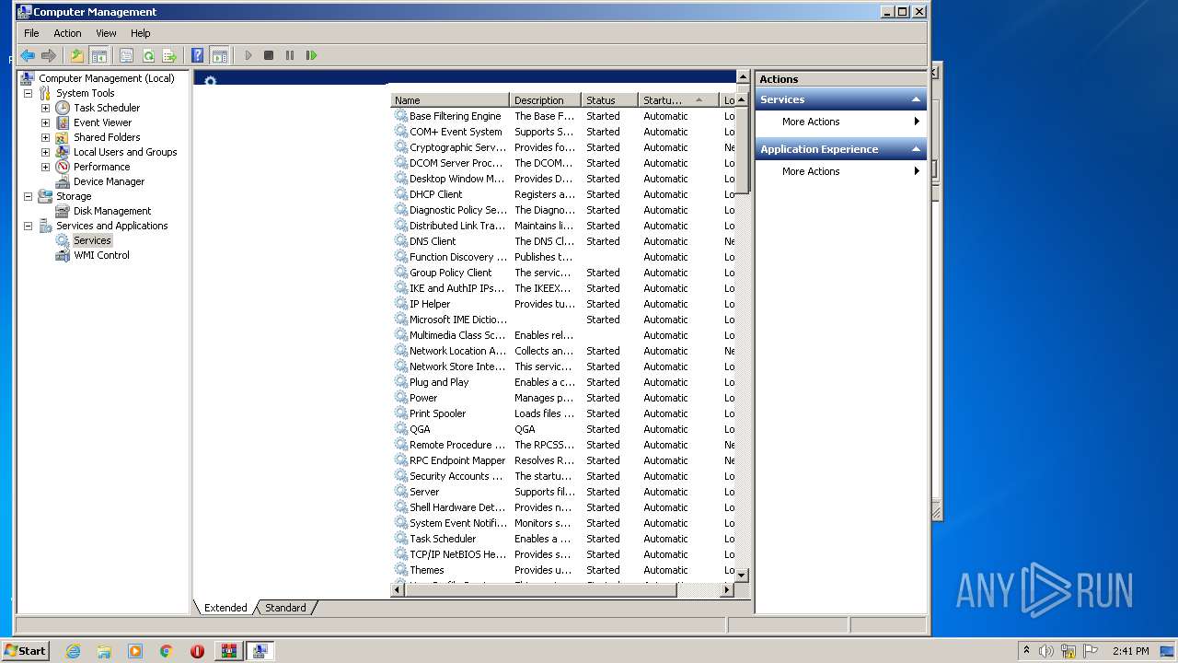This screenshot has width=1178, height=663.
Task: Click the Restart Service toolbar icon
Action: [311, 55]
